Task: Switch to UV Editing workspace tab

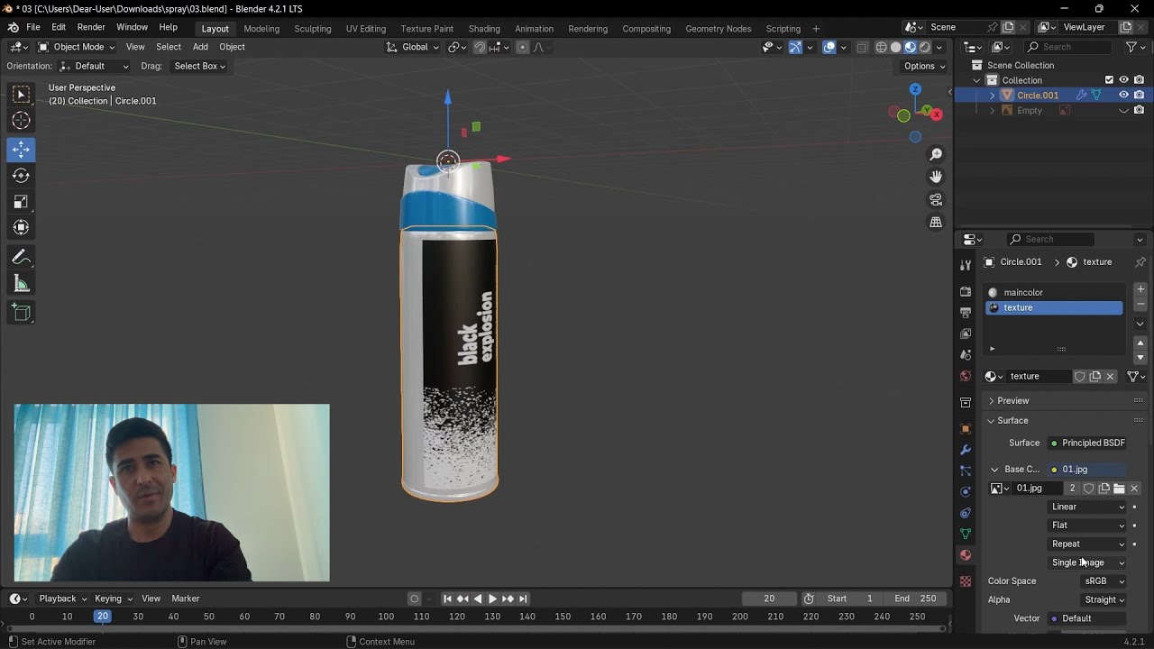Action: coord(365,28)
